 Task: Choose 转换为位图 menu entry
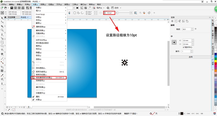pyautogui.click(x=49, y=75)
